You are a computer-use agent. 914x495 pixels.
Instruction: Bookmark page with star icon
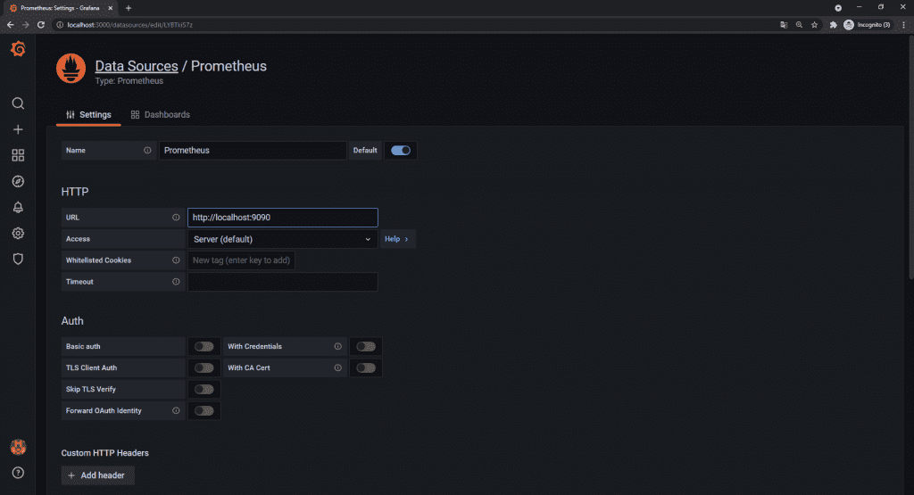click(x=814, y=24)
